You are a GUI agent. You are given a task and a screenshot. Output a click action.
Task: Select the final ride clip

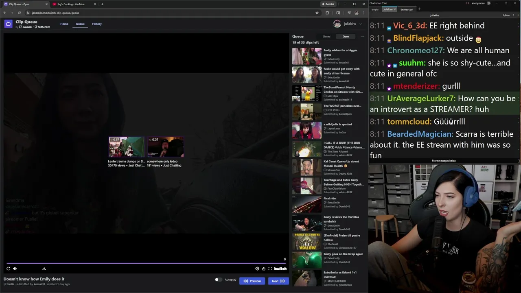tap(328, 204)
